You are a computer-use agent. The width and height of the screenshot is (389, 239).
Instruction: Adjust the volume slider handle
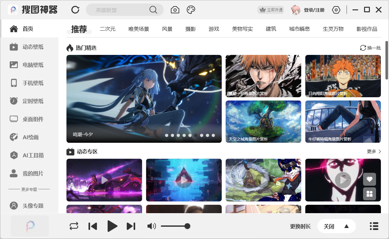click(x=187, y=226)
